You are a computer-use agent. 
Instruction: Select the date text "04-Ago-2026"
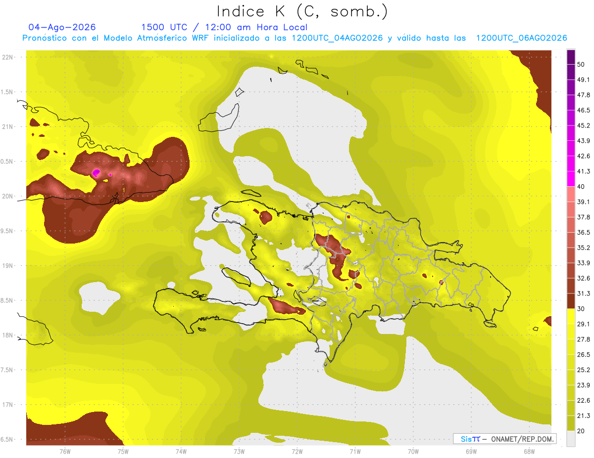click(62, 27)
